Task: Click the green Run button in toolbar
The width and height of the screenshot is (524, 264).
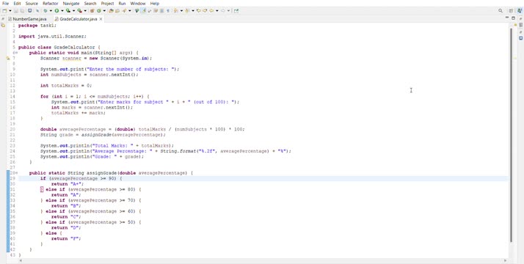Action: pos(57,11)
